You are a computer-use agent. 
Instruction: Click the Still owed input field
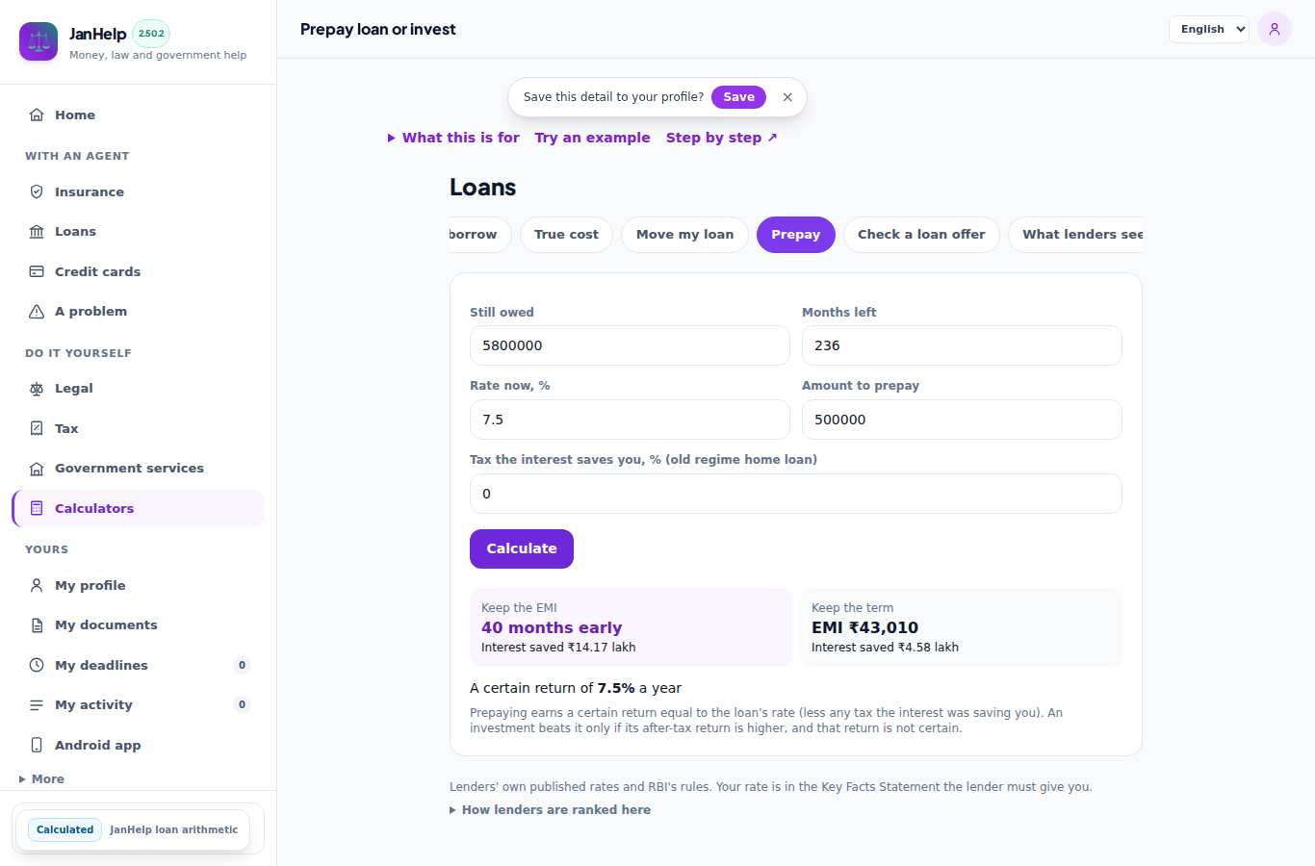pyautogui.click(x=630, y=345)
